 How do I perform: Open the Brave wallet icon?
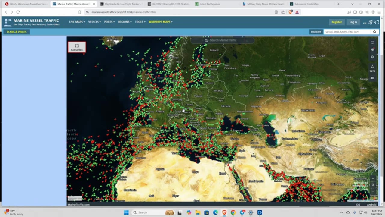[x=361, y=12]
